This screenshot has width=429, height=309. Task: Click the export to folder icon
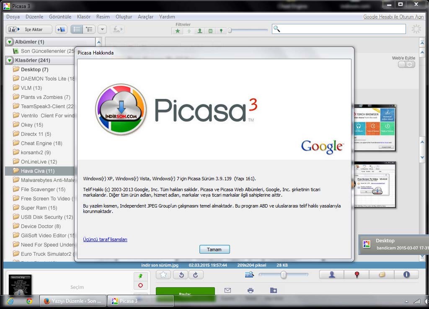point(273,290)
